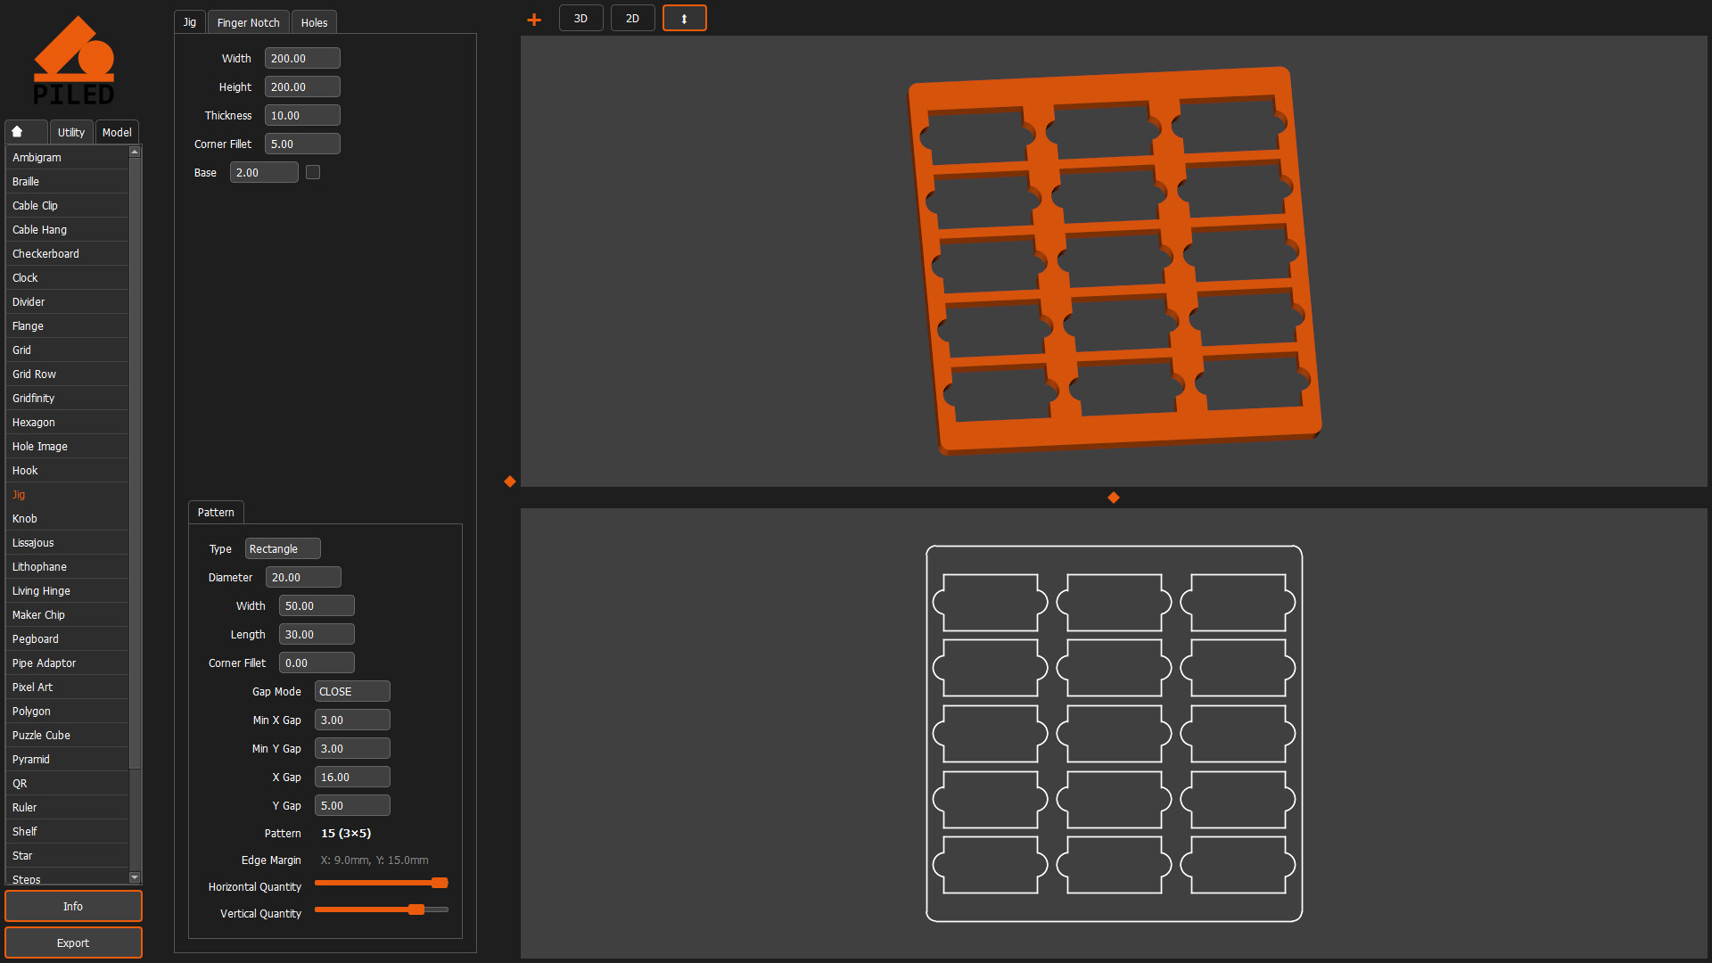Open the Gap Mode dropdown showing CLOSE

pyautogui.click(x=351, y=691)
